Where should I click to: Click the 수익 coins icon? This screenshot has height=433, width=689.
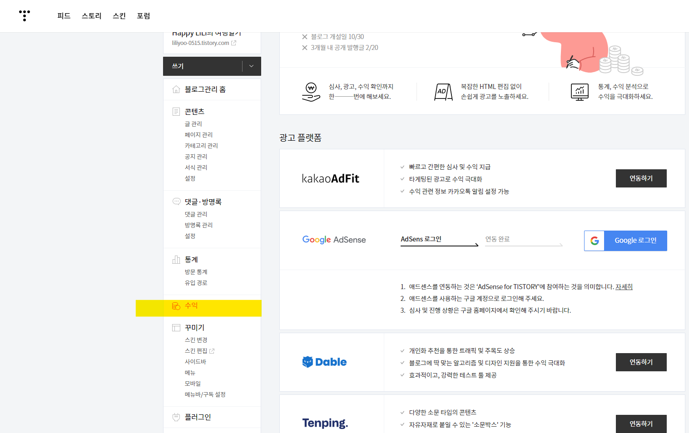point(176,306)
